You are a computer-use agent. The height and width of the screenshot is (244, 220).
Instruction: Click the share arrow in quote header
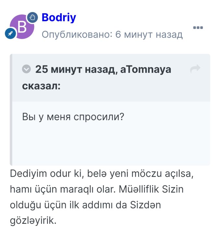point(195,69)
